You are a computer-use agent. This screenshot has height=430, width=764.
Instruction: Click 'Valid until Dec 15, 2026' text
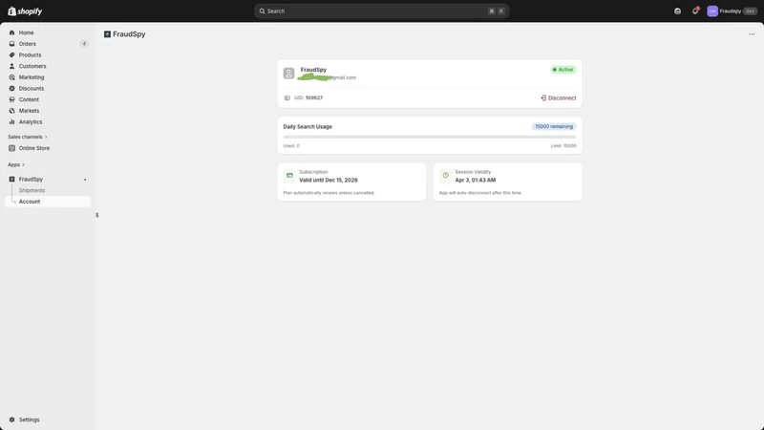[x=329, y=181]
